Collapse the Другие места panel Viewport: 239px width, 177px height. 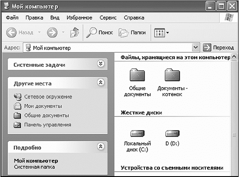tap(101, 82)
